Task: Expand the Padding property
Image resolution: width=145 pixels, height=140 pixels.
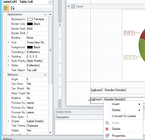Action: pyautogui.click(x=8, y=56)
